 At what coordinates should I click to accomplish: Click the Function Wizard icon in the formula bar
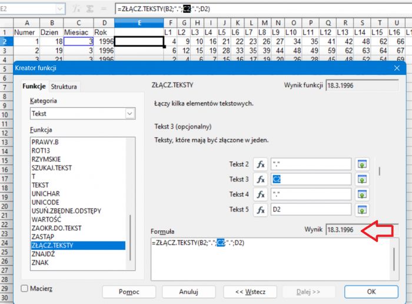point(76,9)
